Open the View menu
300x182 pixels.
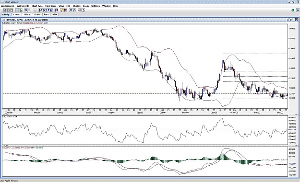click(61, 6)
